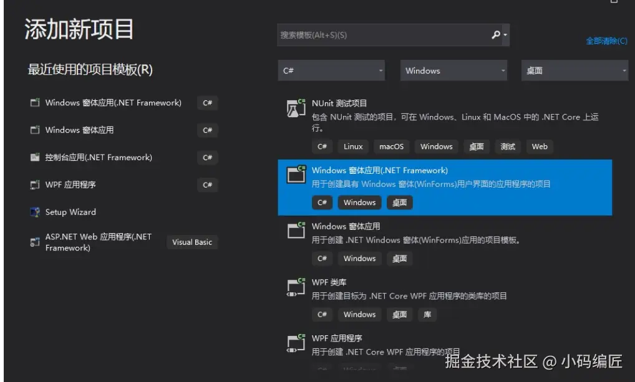Open the C# language filter dropdown
The height and width of the screenshot is (382, 635).
[331, 70]
